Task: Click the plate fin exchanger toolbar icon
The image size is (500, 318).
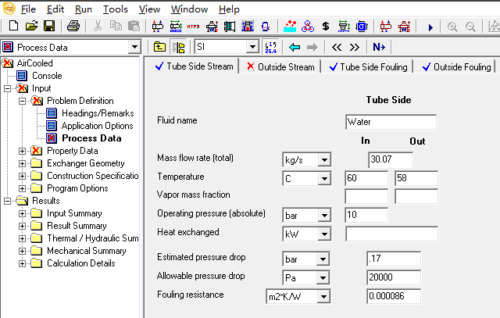Action: (230, 26)
